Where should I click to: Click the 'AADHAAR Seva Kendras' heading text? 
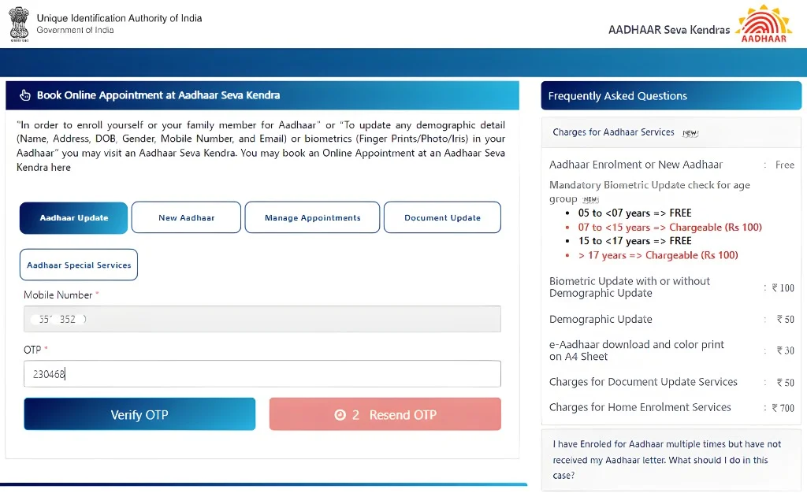tap(669, 30)
